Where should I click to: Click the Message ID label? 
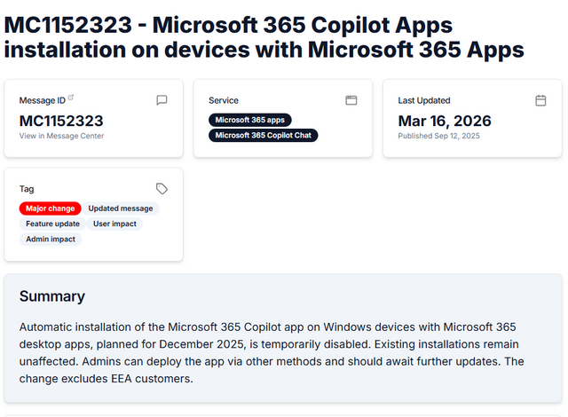[43, 100]
